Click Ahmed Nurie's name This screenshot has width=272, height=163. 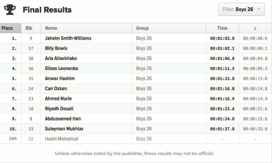pos(58,98)
